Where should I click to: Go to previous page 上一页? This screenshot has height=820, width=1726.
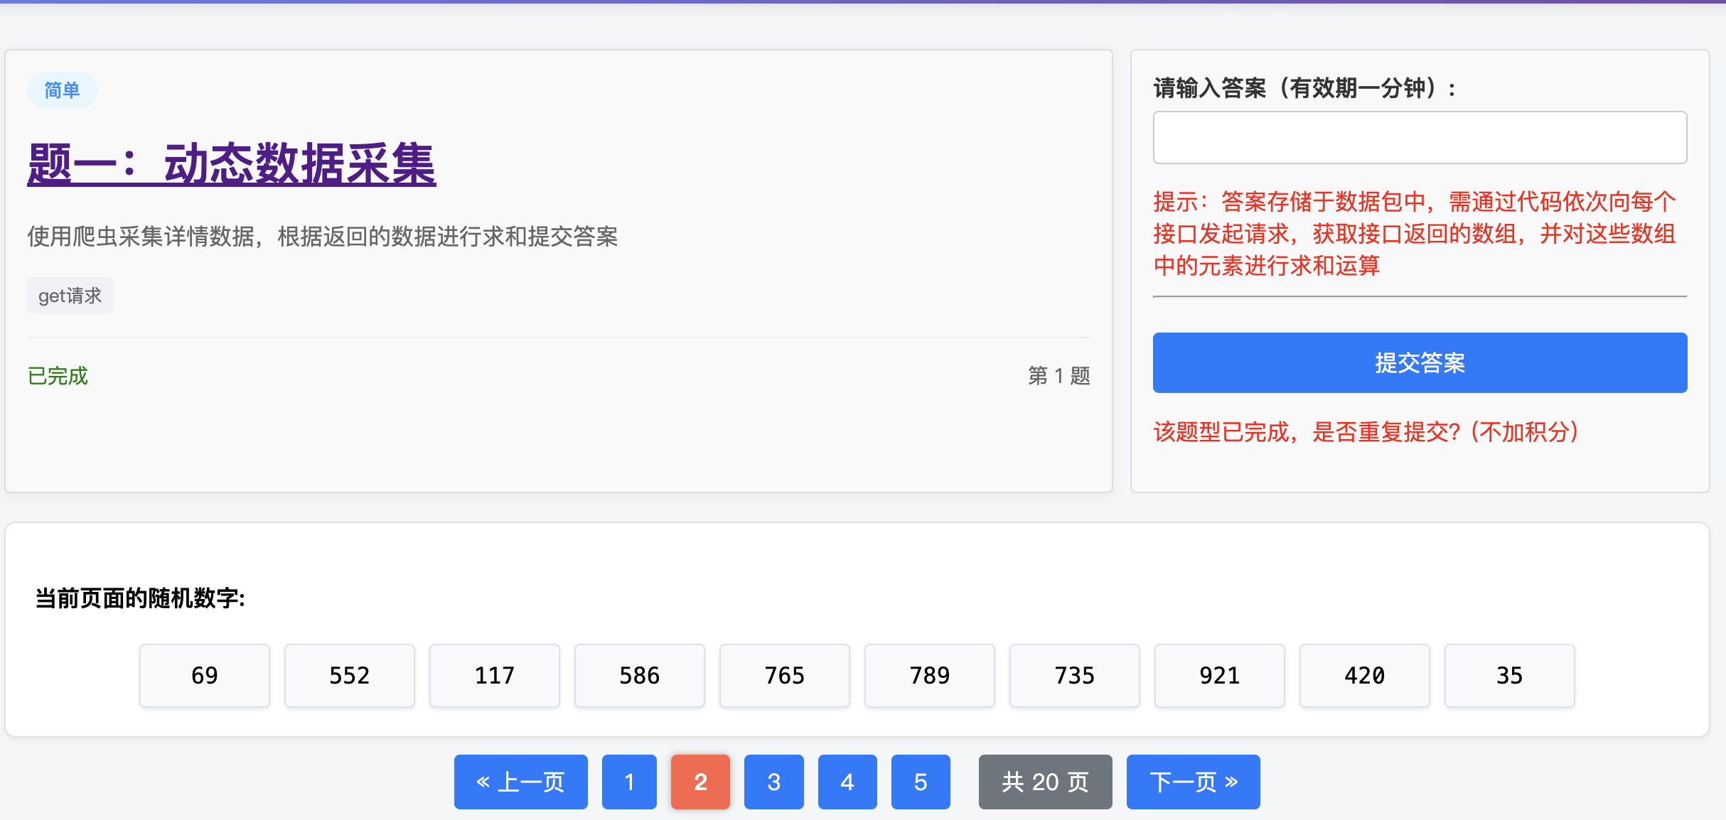(520, 782)
